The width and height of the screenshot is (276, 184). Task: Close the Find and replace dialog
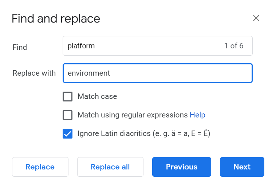pos(256,18)
